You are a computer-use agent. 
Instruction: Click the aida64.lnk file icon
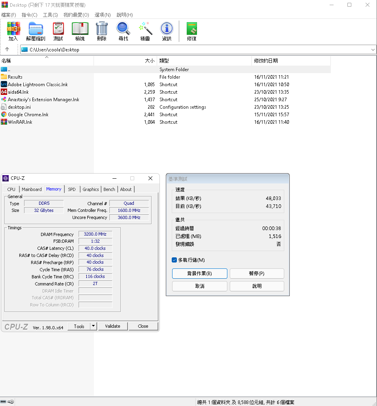point(4,92)
